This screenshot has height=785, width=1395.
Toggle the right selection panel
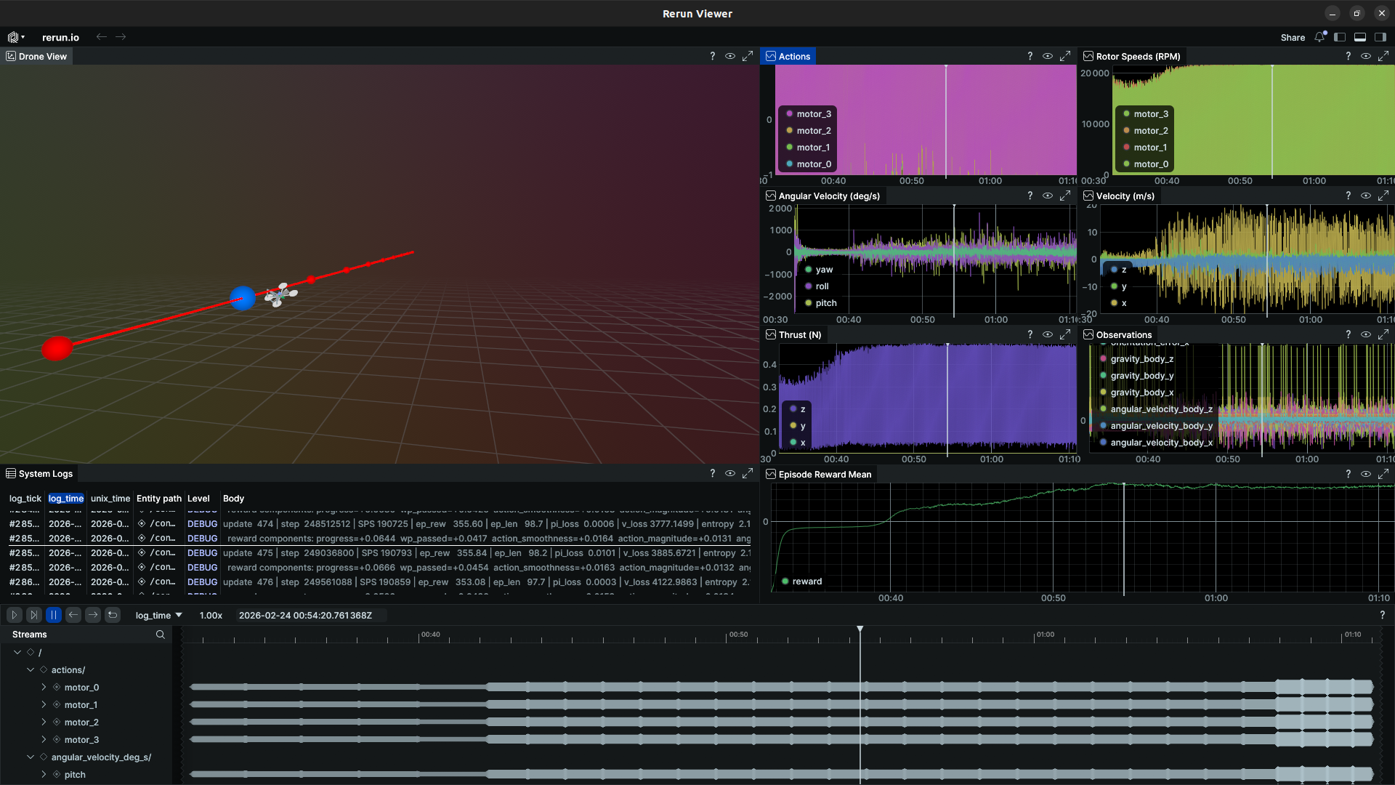coord(1380,37)
